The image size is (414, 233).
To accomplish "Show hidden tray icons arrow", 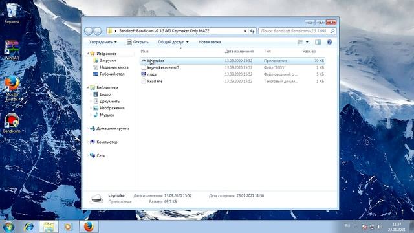I will point(356,227).
